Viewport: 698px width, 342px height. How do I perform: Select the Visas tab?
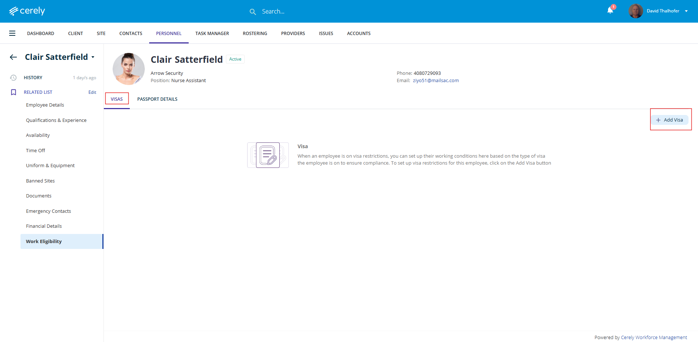coord(117,99)
